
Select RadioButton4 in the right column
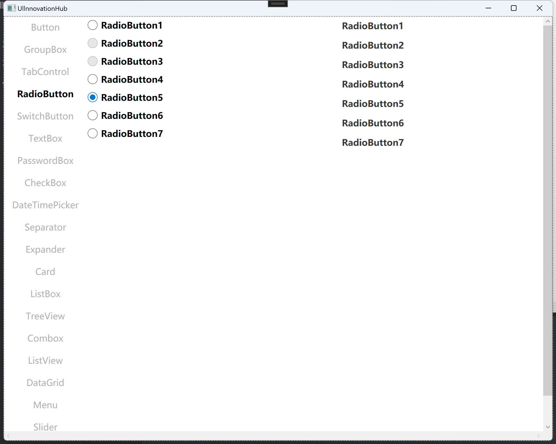pos(373,84)
